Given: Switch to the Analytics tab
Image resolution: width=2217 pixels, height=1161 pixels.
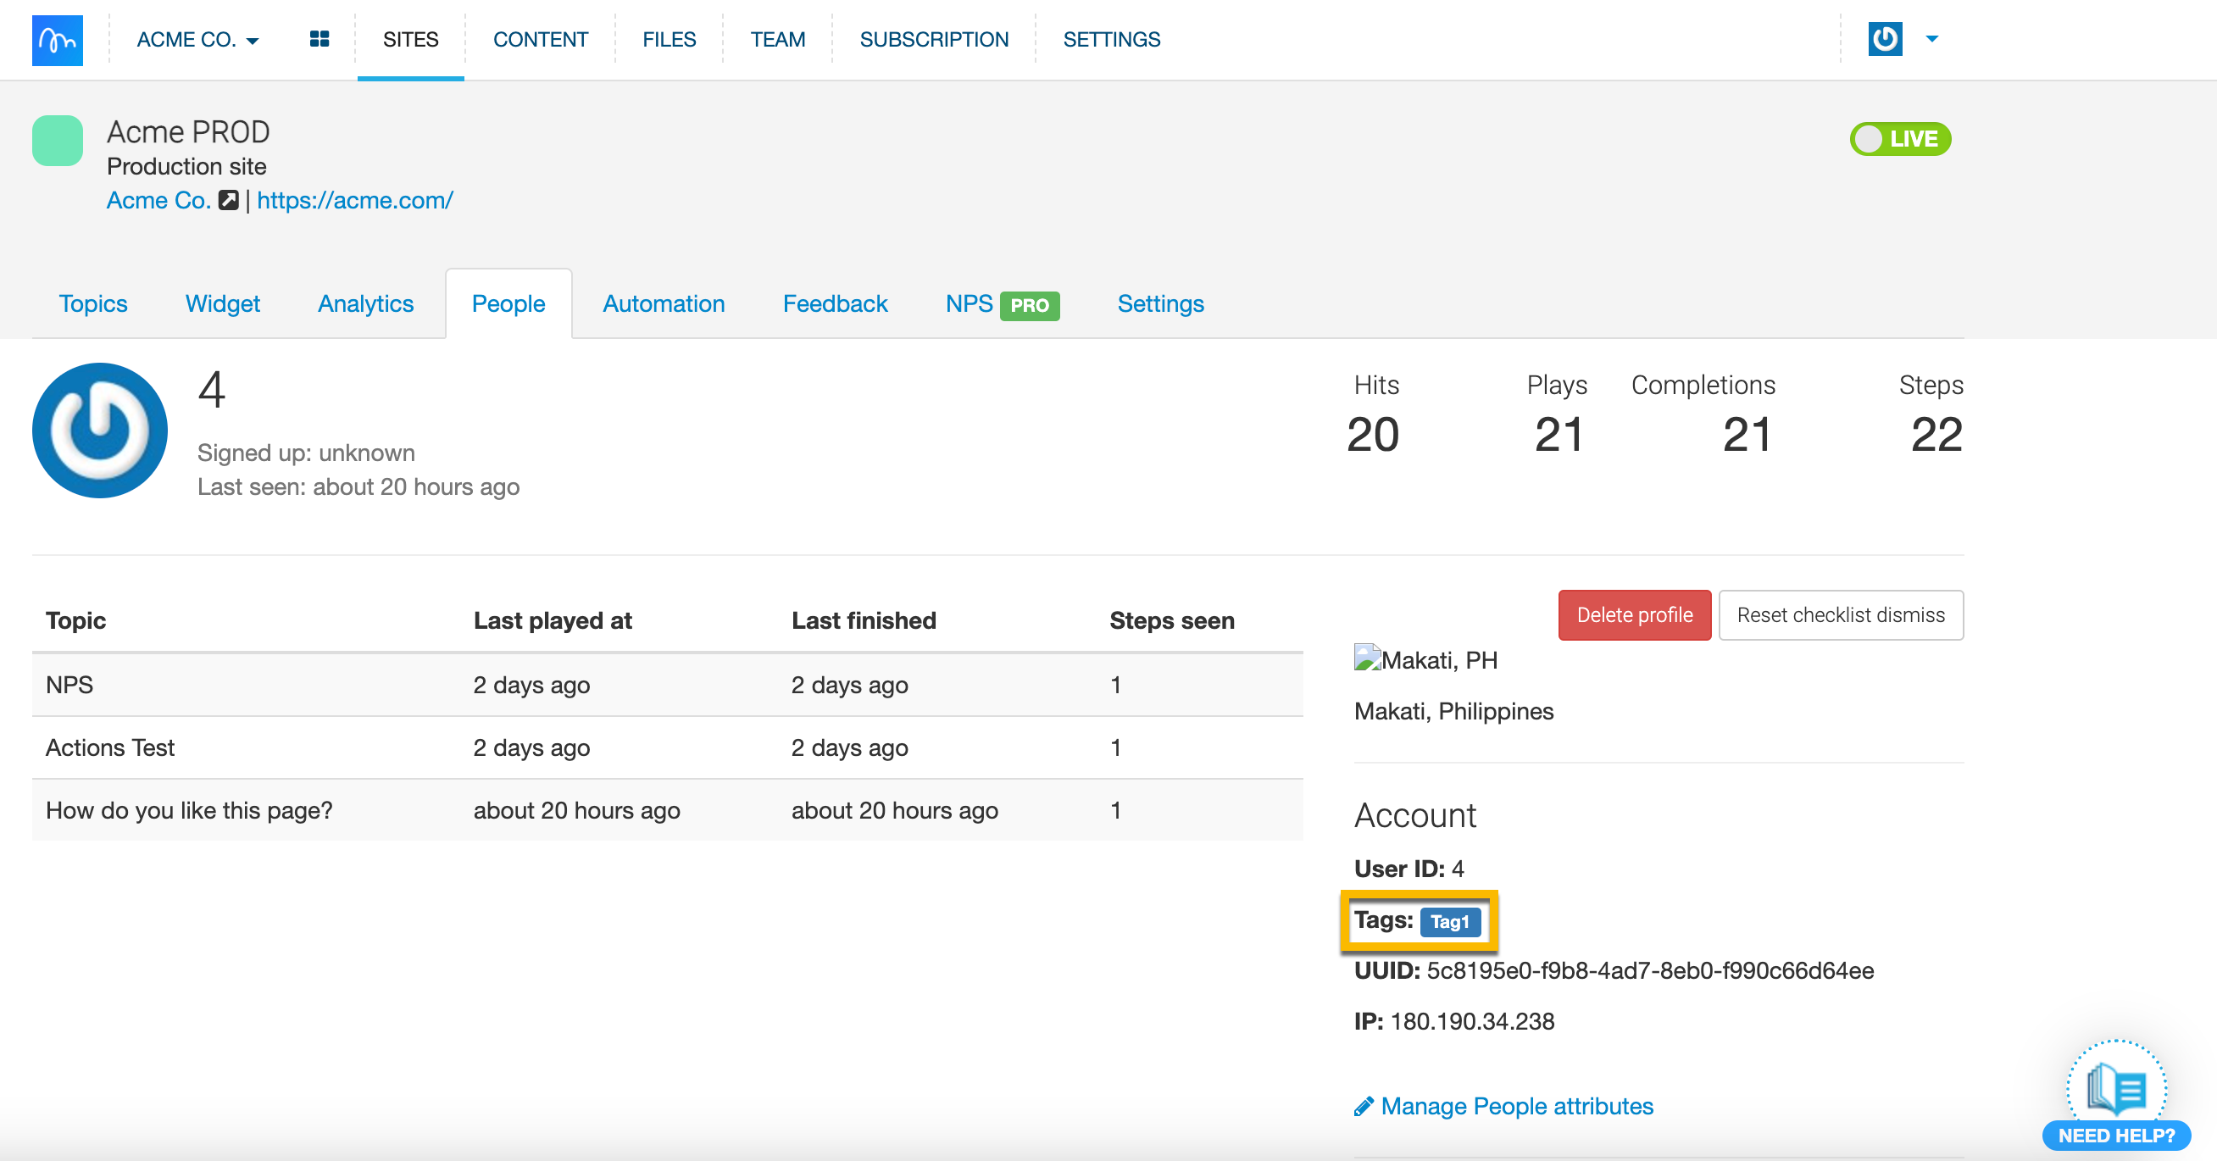Looking at the screenshot, I should click(366, 303).
